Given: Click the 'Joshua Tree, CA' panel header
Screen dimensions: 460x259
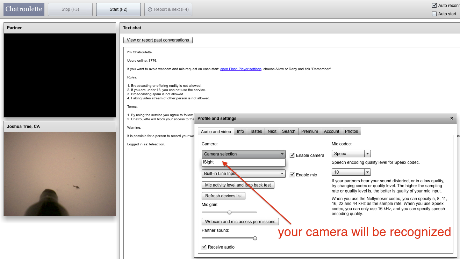Looking at the screenshot, I should 60,127.
